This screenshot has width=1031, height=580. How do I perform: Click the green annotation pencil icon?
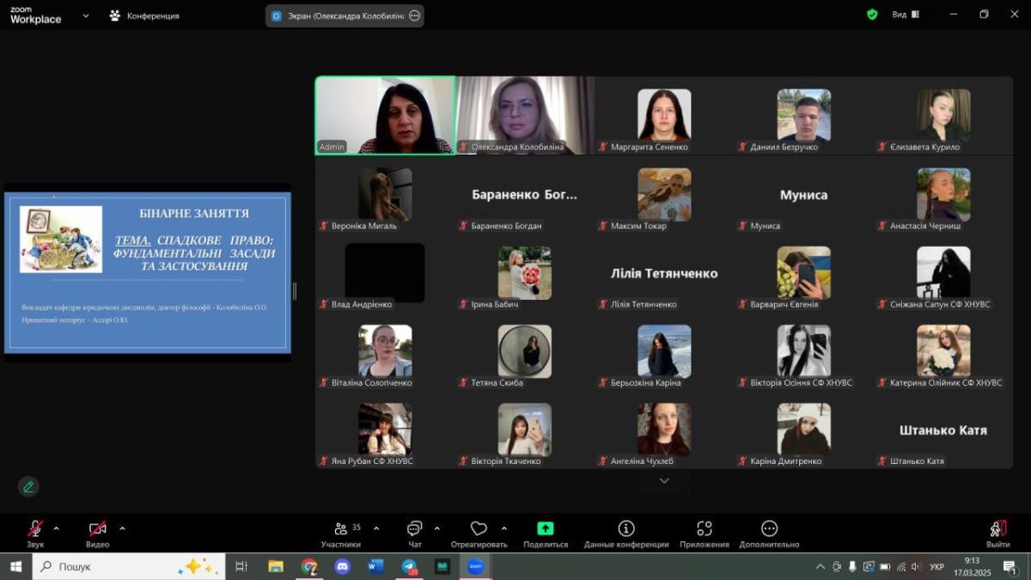(x=28, y=486)
